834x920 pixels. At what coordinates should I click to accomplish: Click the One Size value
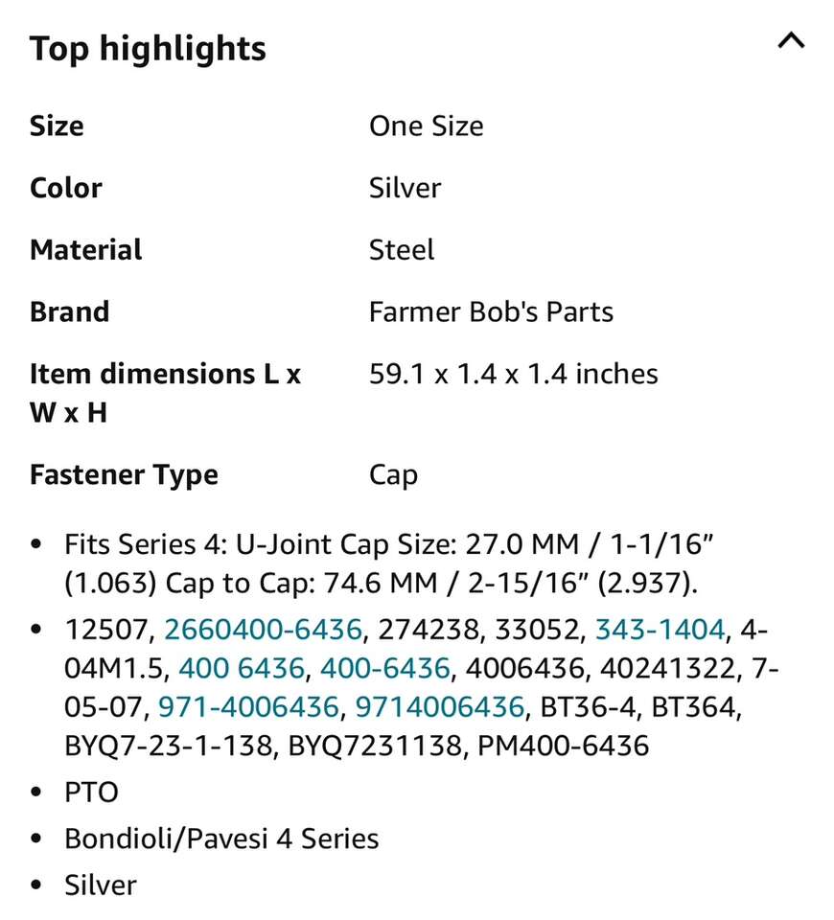426,126
